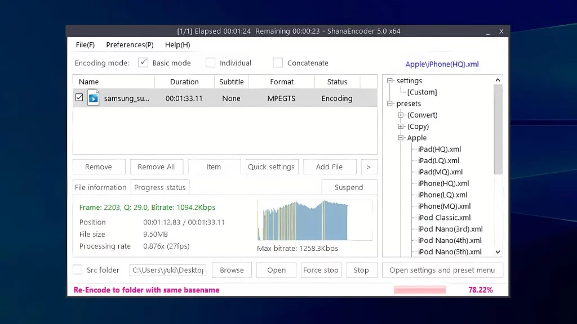Image resolution: width=577 pixels, height=324 pixels.
Task: Open the Preferences(P) menu
Action: (x=130, y=45)
